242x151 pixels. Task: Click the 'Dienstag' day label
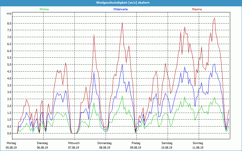click(x=42, y=143)
